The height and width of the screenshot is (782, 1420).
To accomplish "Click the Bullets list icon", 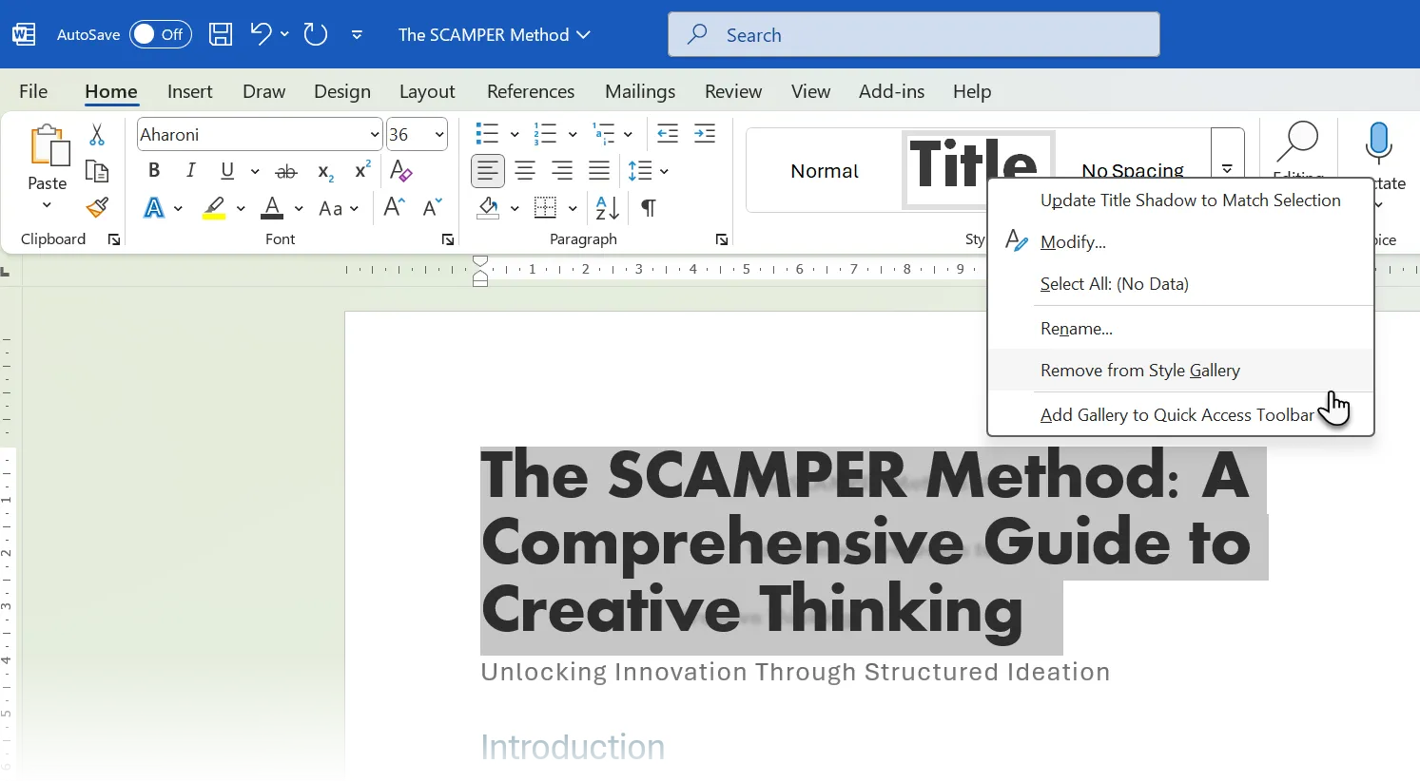I will [487, 134].
